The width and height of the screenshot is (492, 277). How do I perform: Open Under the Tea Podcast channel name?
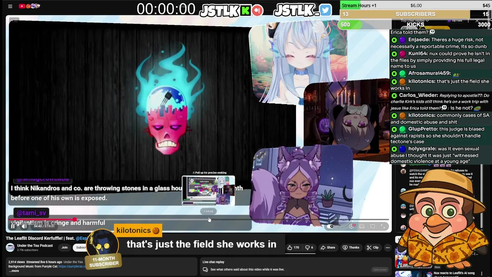pos(35,245)
